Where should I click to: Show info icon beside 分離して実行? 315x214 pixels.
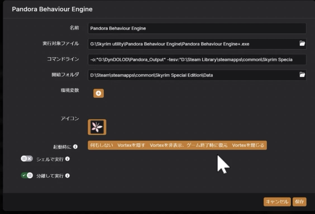click(68, 176)
